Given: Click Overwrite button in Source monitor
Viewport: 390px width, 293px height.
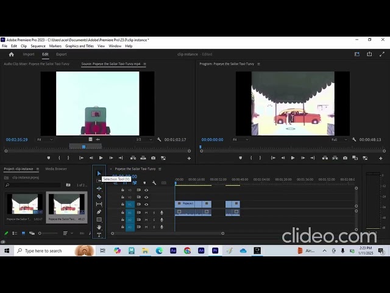Looking at the screenshot, I should [x=143, y=158].
